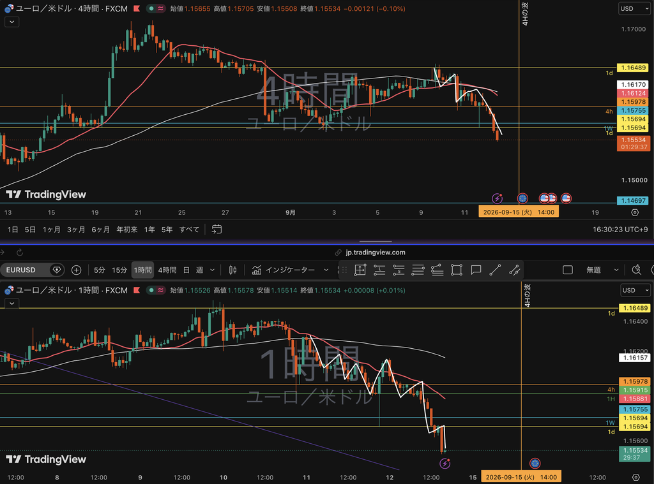Click the EURUSD symbol search field
Image resolution: width=654 pixels, height=484 pixels.
point(26,270)
